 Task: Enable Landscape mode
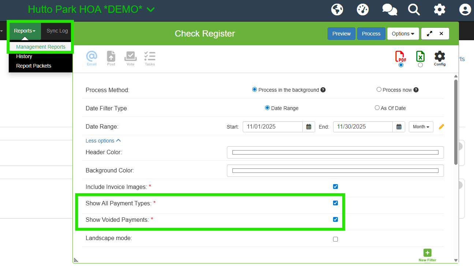click(x=335, y=239)
